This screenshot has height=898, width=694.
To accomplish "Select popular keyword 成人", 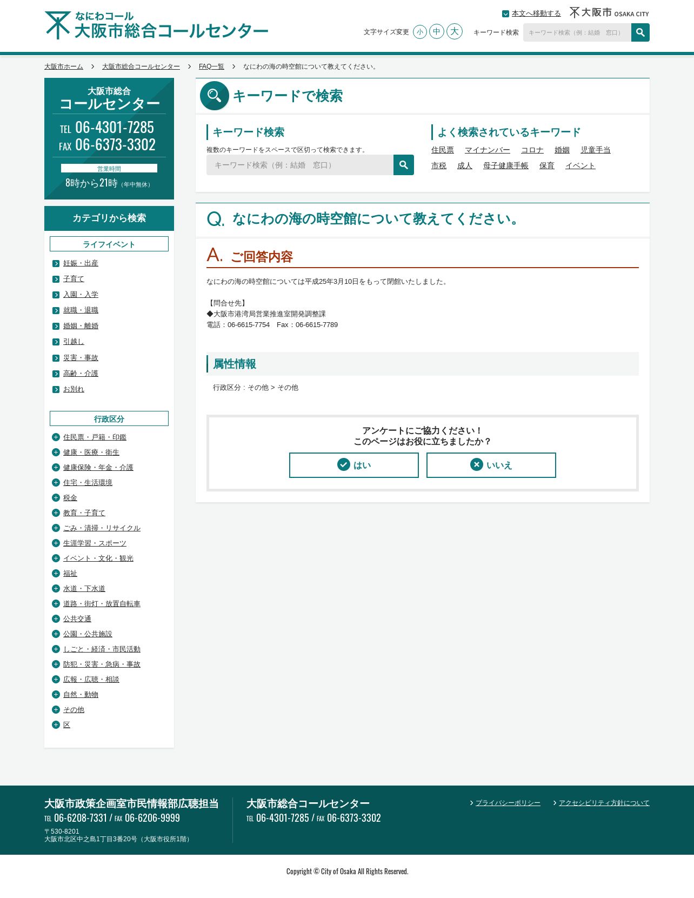I will tap(465, 165).
